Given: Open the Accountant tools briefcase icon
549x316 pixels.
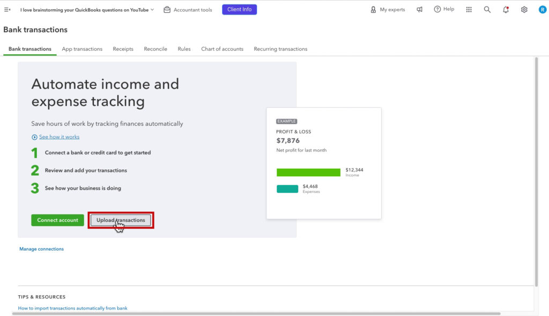Looking at the screenshot, I should coord(167,9).
